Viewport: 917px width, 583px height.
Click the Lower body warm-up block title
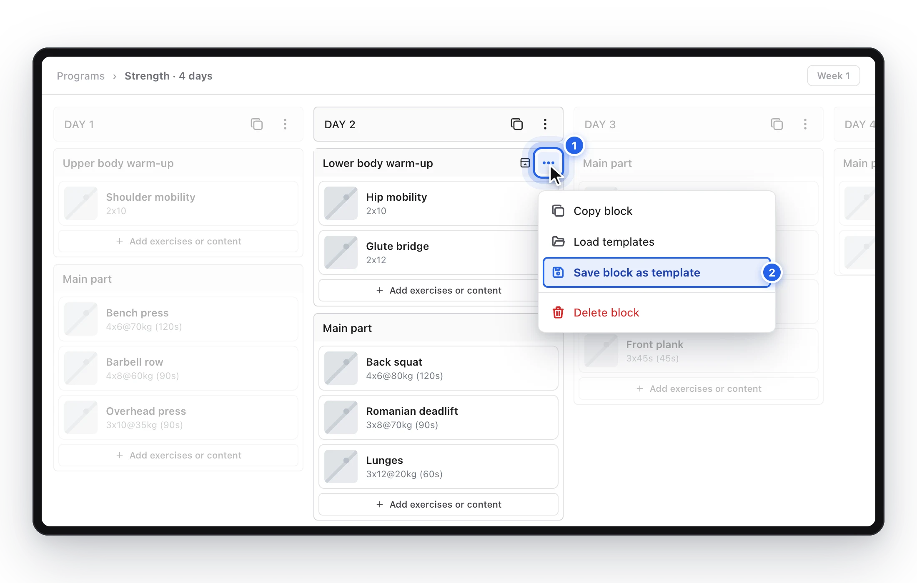[x=378, y=163]
